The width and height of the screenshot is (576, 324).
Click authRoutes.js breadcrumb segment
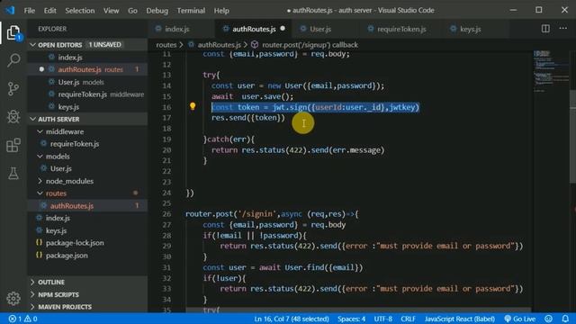point(219,45)
